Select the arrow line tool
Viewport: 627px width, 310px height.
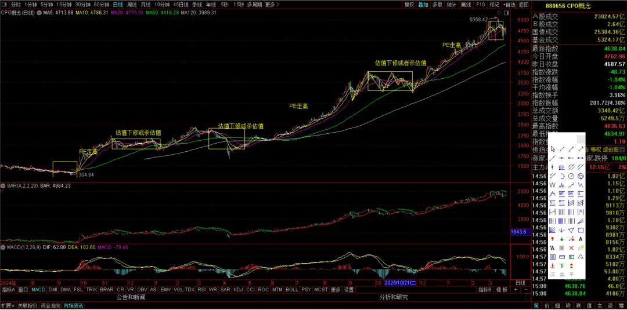(581, 149)
